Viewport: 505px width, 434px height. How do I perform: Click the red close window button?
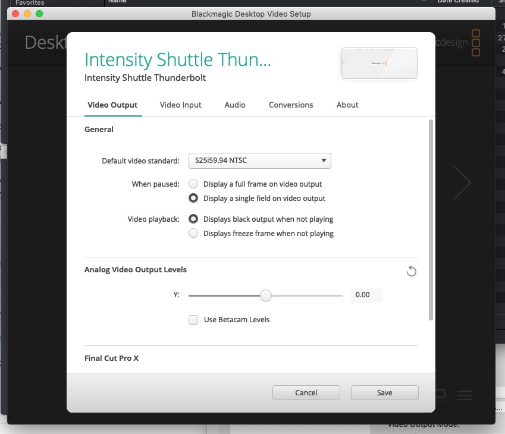pyautogui.click(x=15, y=14)
